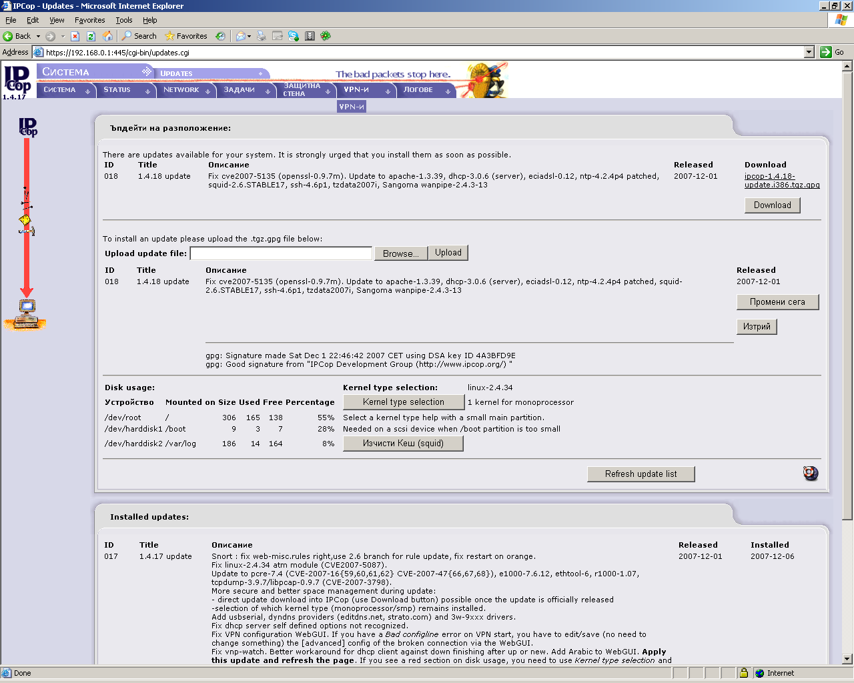Click the Mail envelope toolbar icon
The width and height of the screenshot is (854, 683).
point(241,36)
